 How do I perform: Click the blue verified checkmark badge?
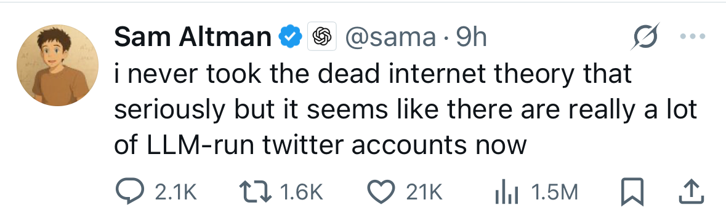290,36
